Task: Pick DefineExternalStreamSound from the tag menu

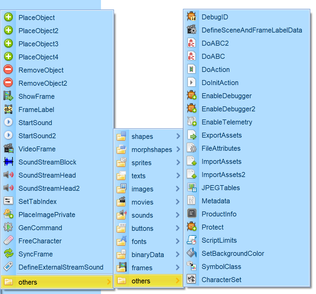Action: coord(61,267)
